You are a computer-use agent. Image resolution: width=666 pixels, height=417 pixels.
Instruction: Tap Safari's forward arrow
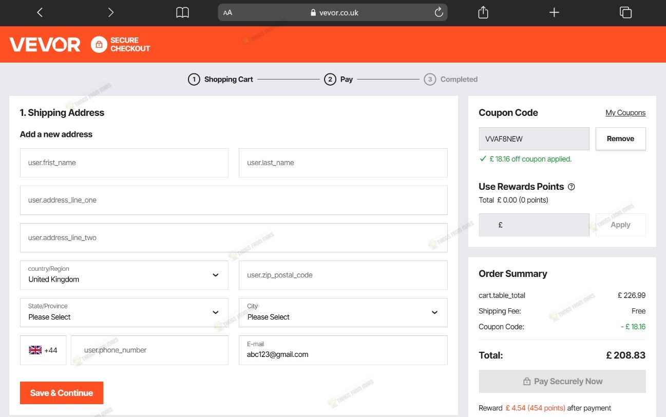[x=110, y=12]
